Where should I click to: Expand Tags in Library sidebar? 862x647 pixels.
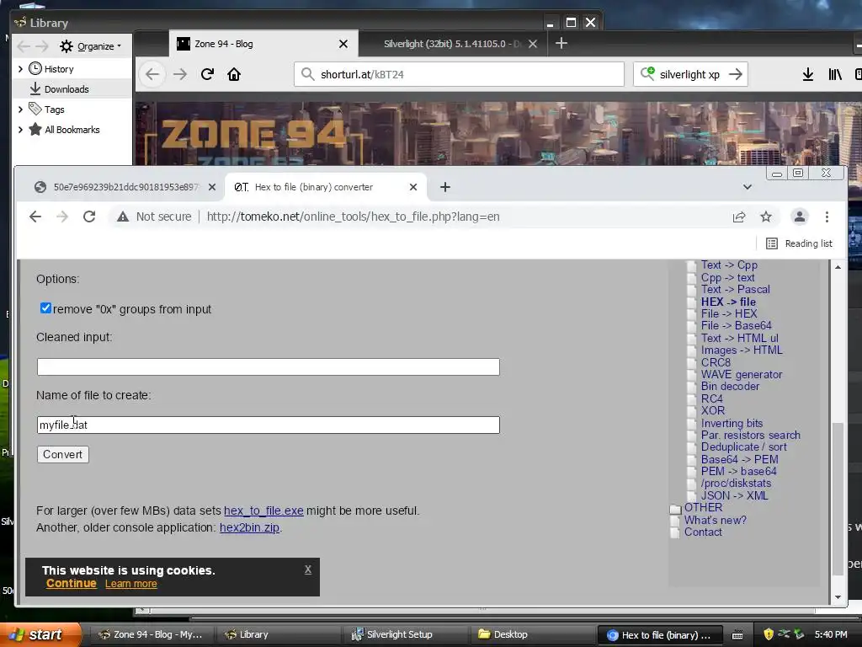(20, 110)
